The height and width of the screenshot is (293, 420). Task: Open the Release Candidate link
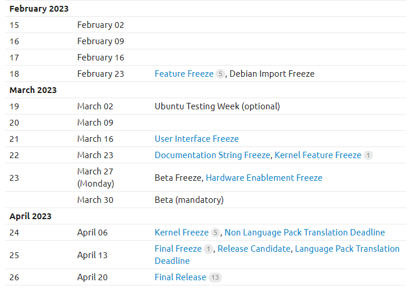pos(254,249)
